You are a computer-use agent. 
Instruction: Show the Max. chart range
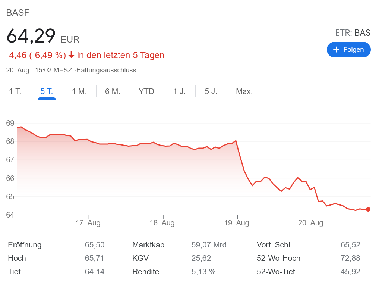click(244, 91)
